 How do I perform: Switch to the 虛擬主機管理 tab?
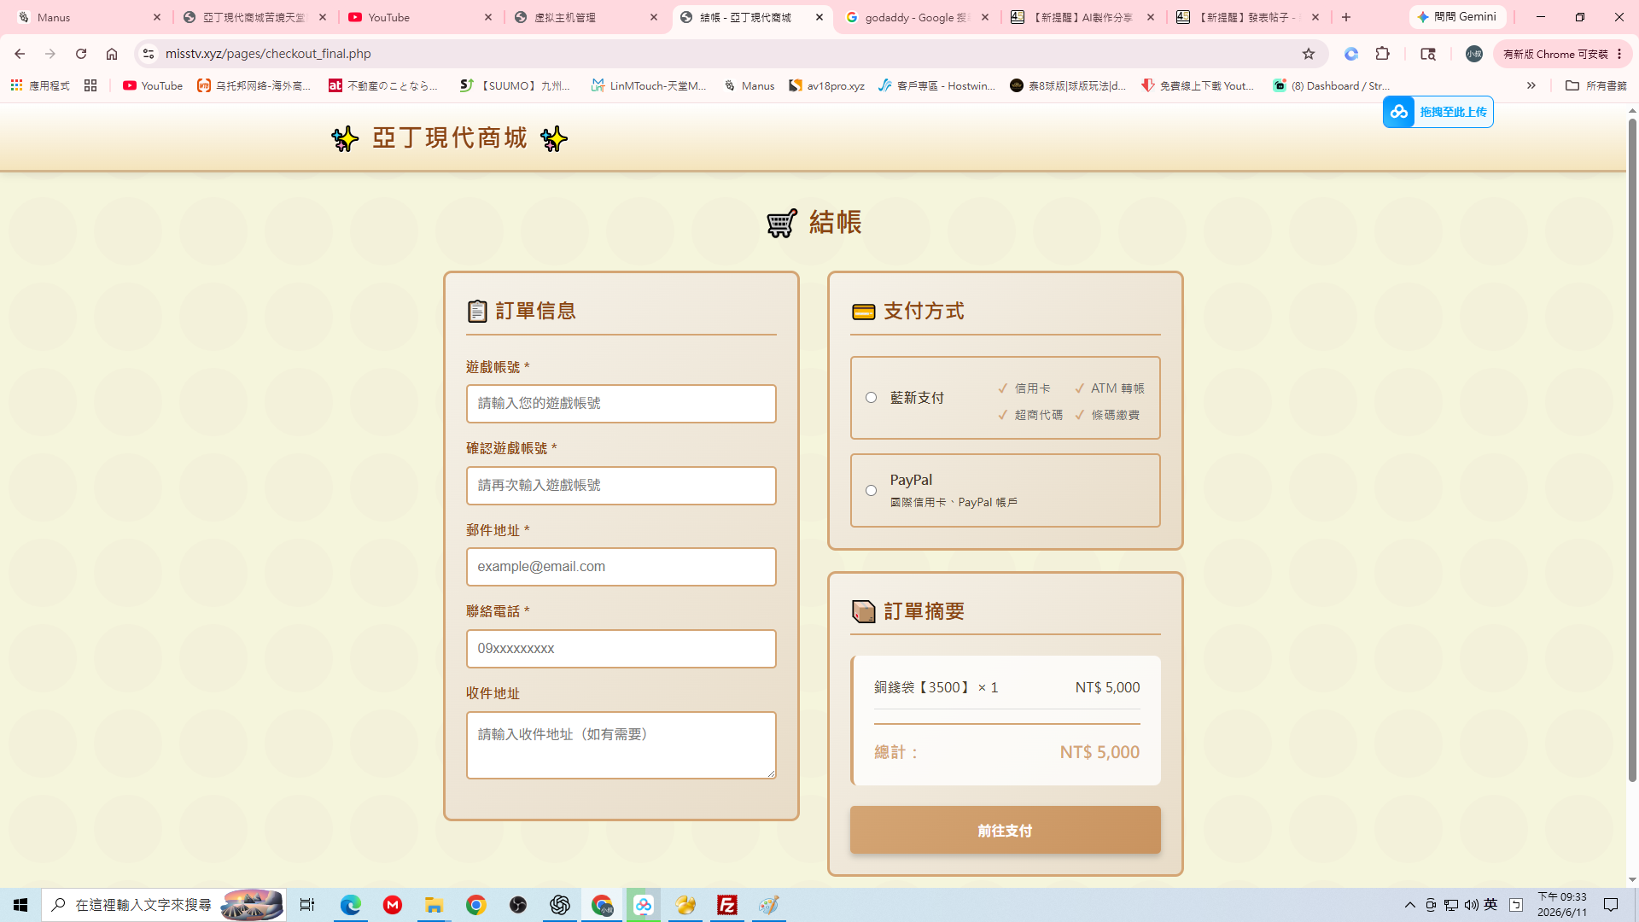(x=586, y=17)
